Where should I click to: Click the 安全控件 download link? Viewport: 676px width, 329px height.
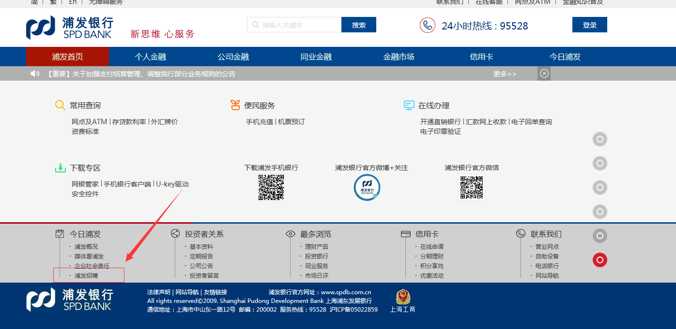click(85, 194)
